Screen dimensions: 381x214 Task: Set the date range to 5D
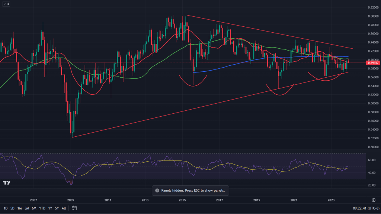(12, 208)
